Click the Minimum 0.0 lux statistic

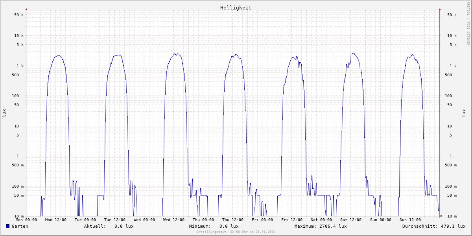click(x=214, y=226)
